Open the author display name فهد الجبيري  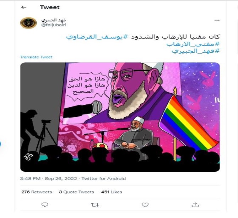click(54, 20)
